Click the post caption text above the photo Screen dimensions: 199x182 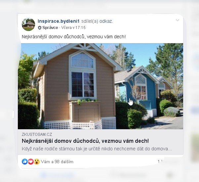(74, 37)
